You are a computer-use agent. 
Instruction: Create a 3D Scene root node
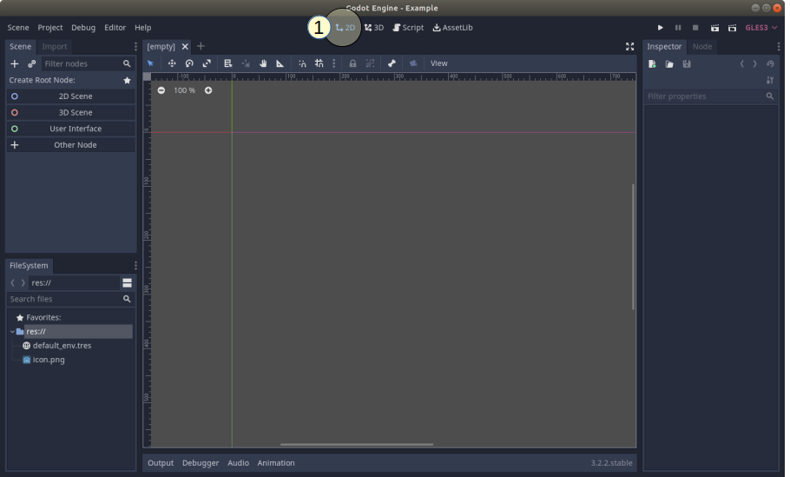70,112
